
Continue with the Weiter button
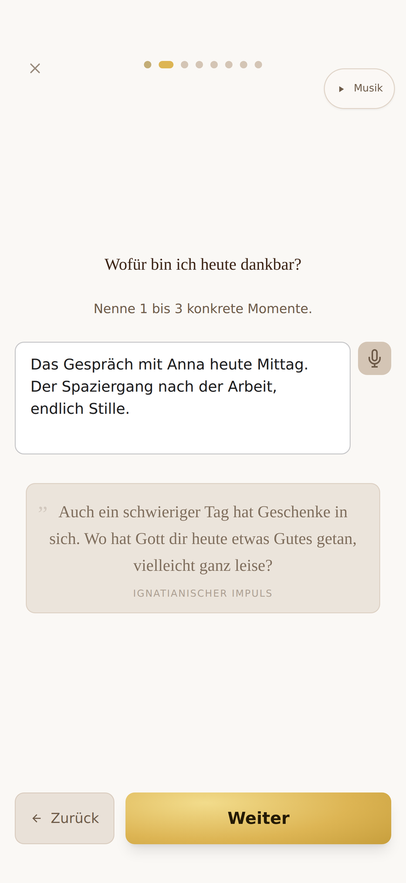tap(258, 818)
